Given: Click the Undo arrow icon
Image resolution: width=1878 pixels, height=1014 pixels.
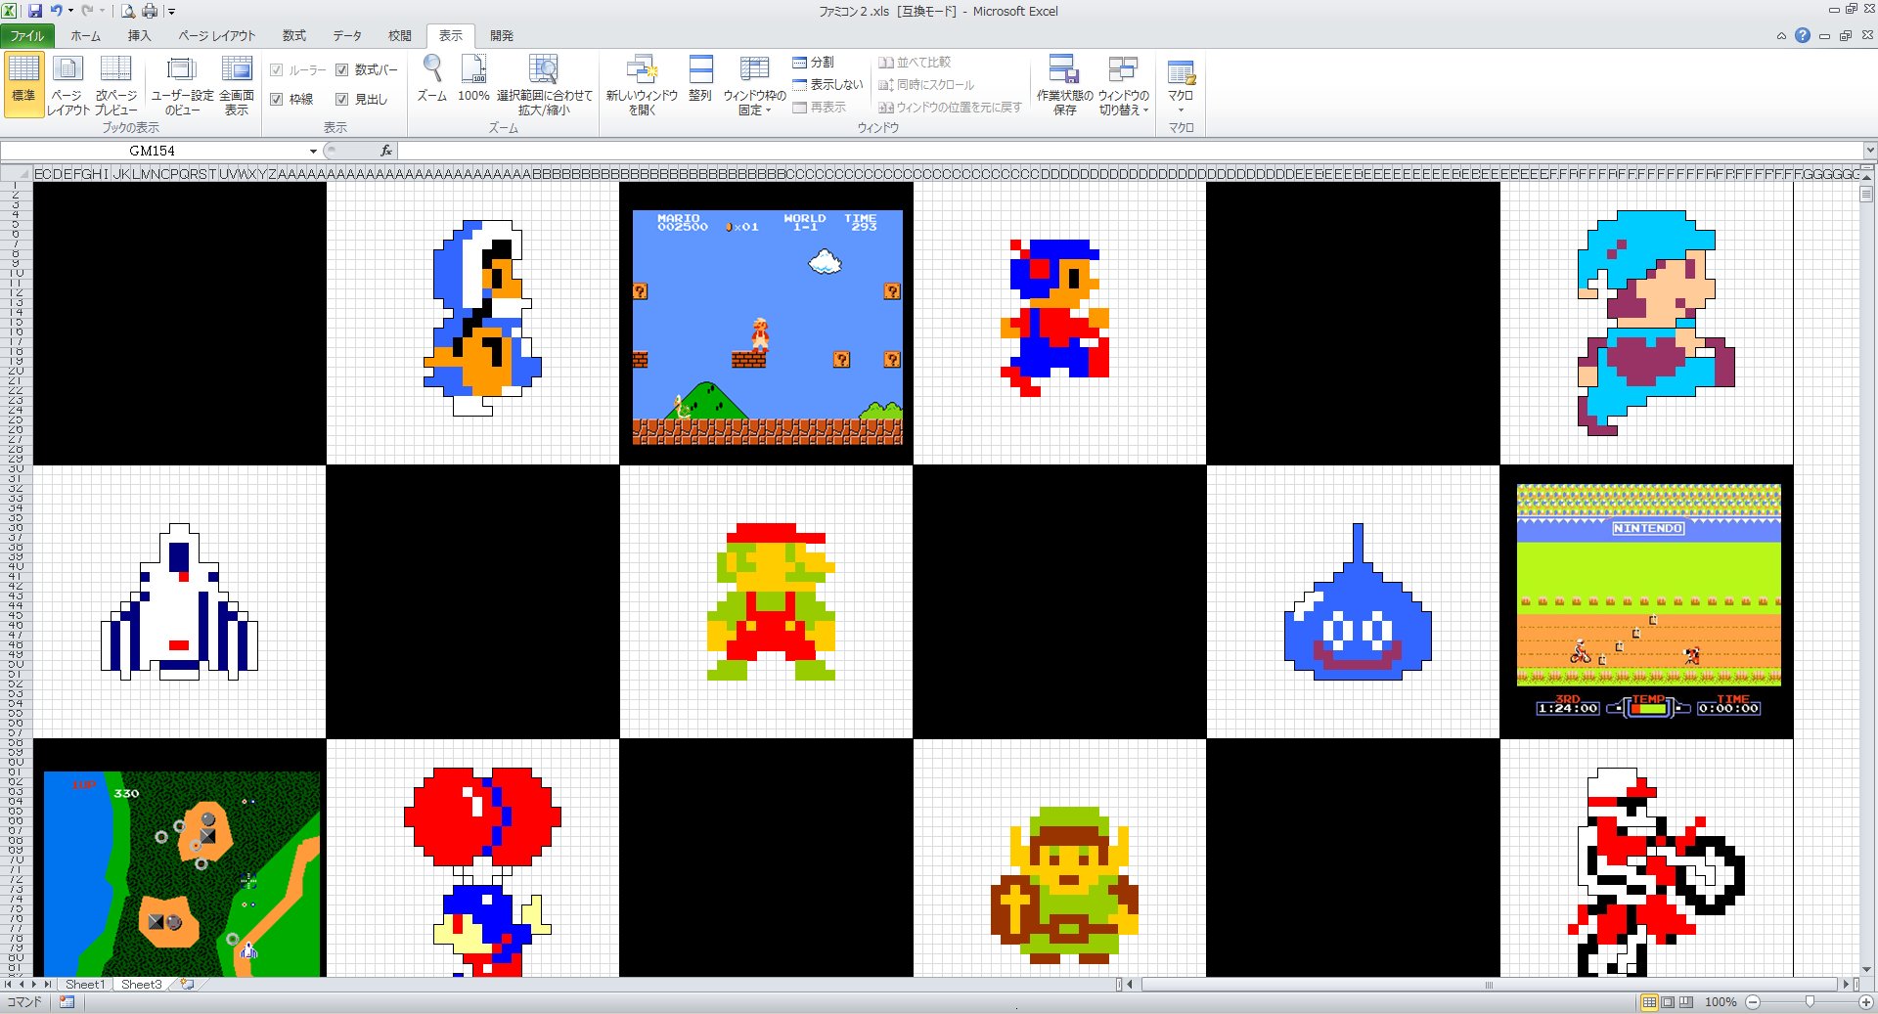Looking at the screenshot, I should pyautogui.click(x=57, y=11).
